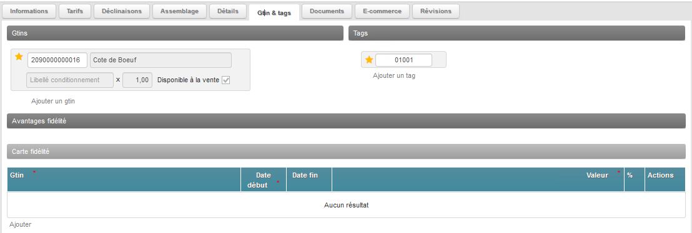Screen dimensions: 692x233
Task: Click the tag field containing 01001
Action: [x=404, y=60]
